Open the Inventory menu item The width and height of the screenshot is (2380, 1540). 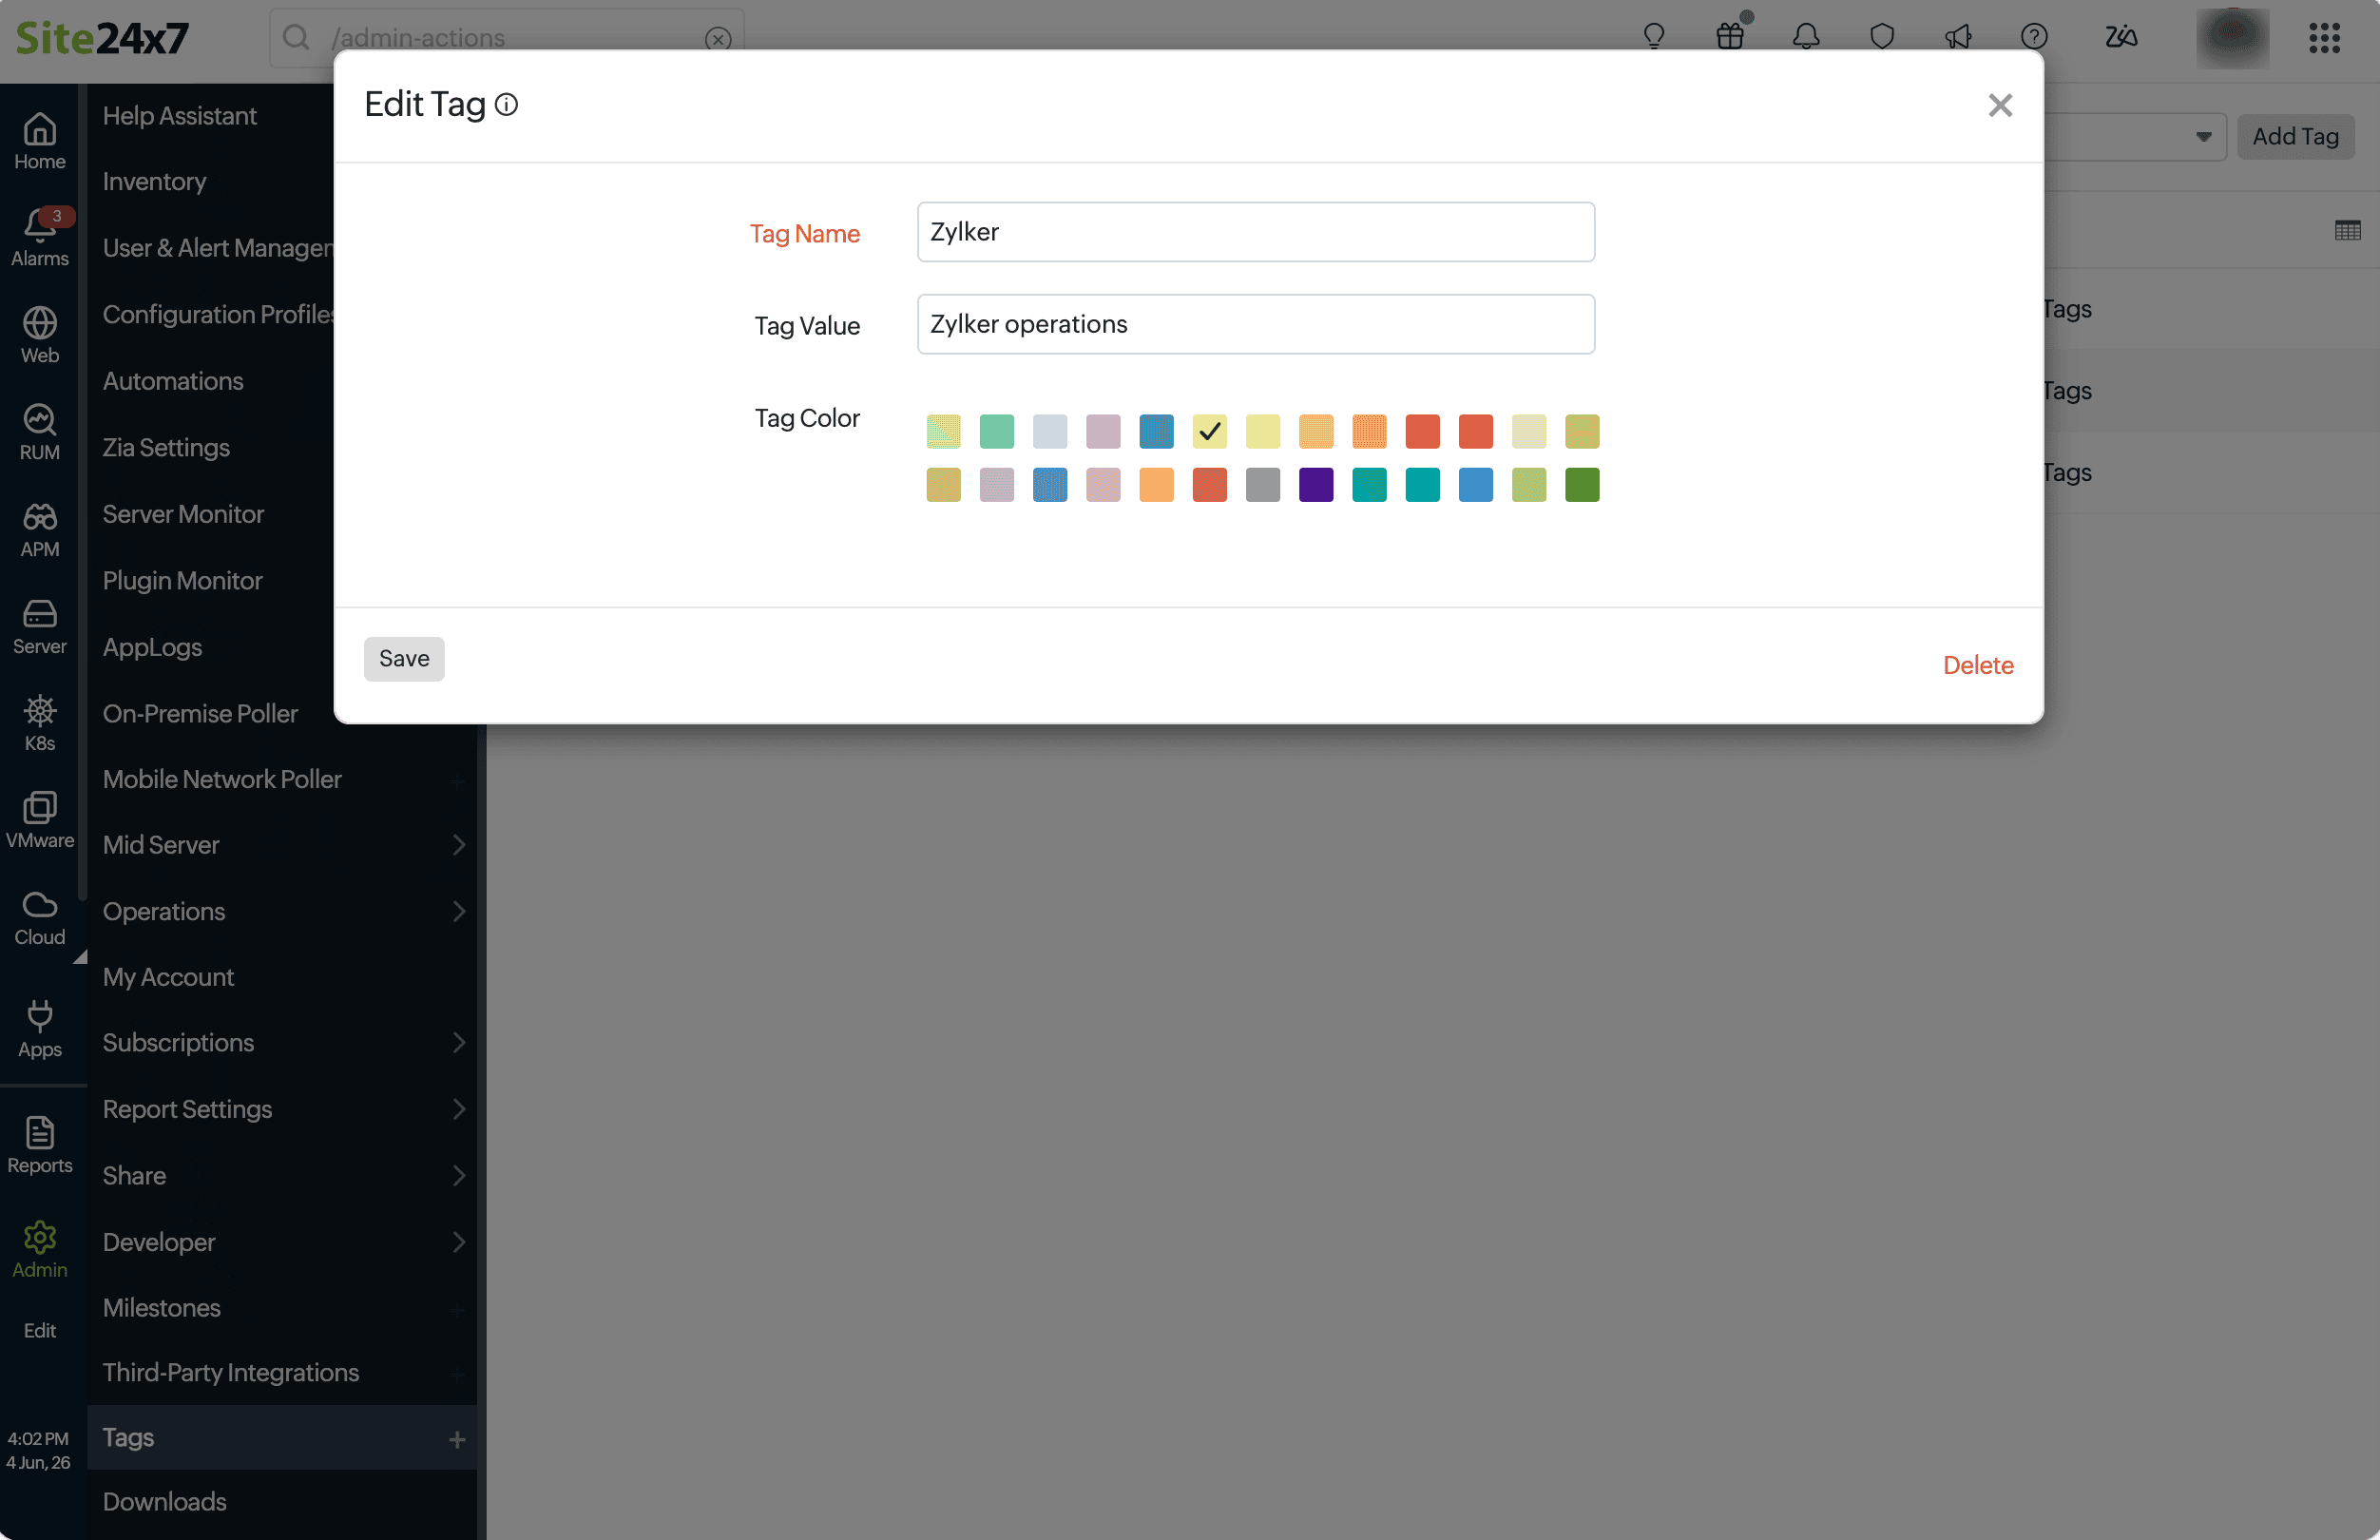(154, 182)
